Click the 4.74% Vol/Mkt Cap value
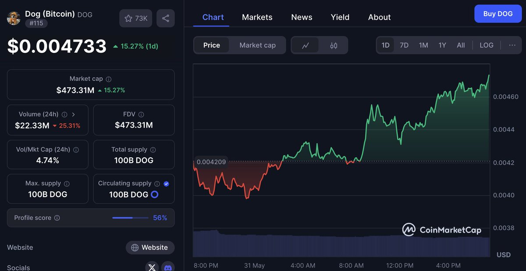This screenshot has height=271, width=526. click(x=47, y=160)
